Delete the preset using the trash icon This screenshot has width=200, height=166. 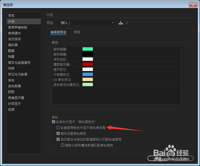point(127,23)
